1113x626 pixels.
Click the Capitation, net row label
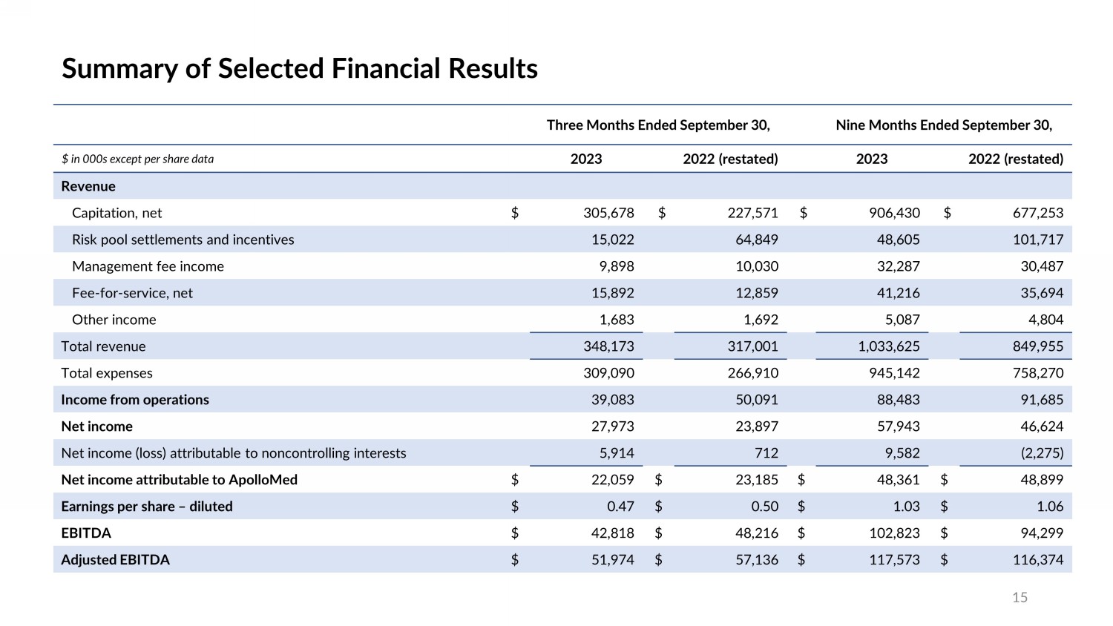116,213
